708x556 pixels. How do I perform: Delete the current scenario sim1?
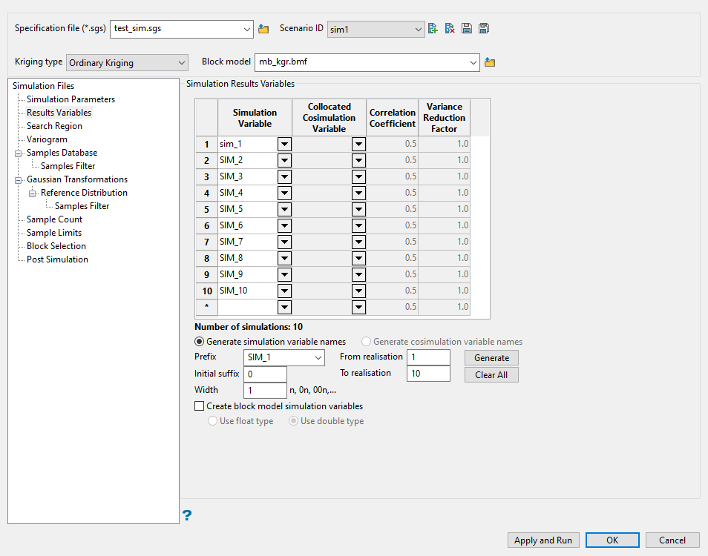449,28
